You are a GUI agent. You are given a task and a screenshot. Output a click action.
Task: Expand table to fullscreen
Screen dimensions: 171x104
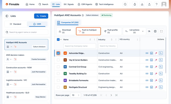161,31
